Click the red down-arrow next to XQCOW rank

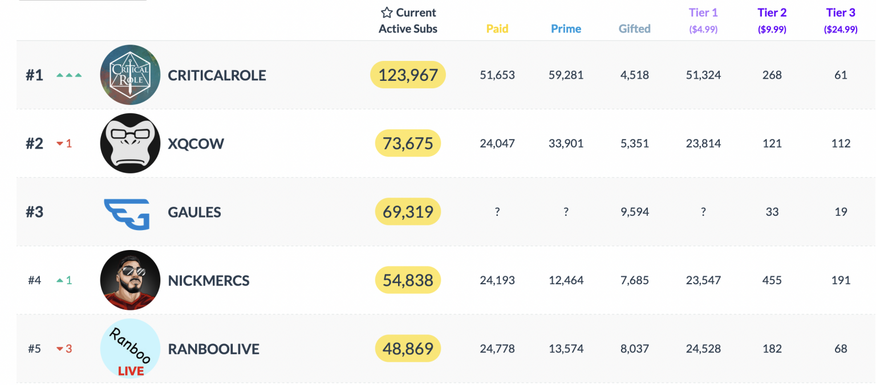(60, 144)
